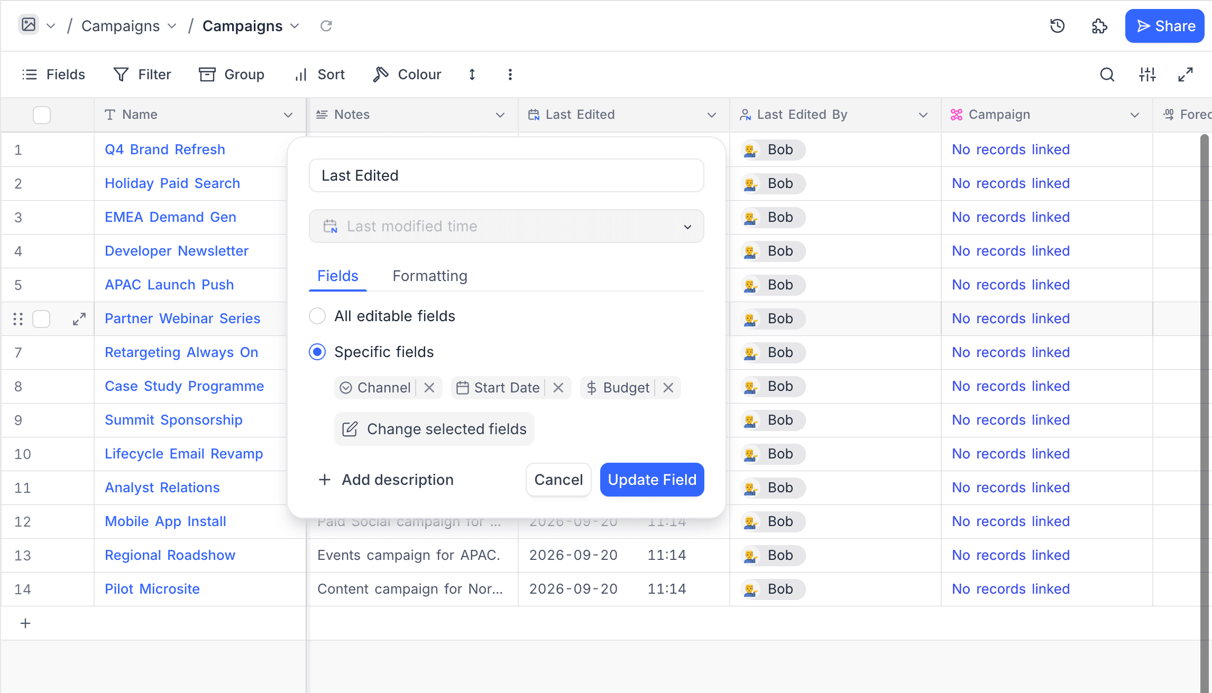
Task: Open the Colour toolbar option
Action: tap(407, 74)
